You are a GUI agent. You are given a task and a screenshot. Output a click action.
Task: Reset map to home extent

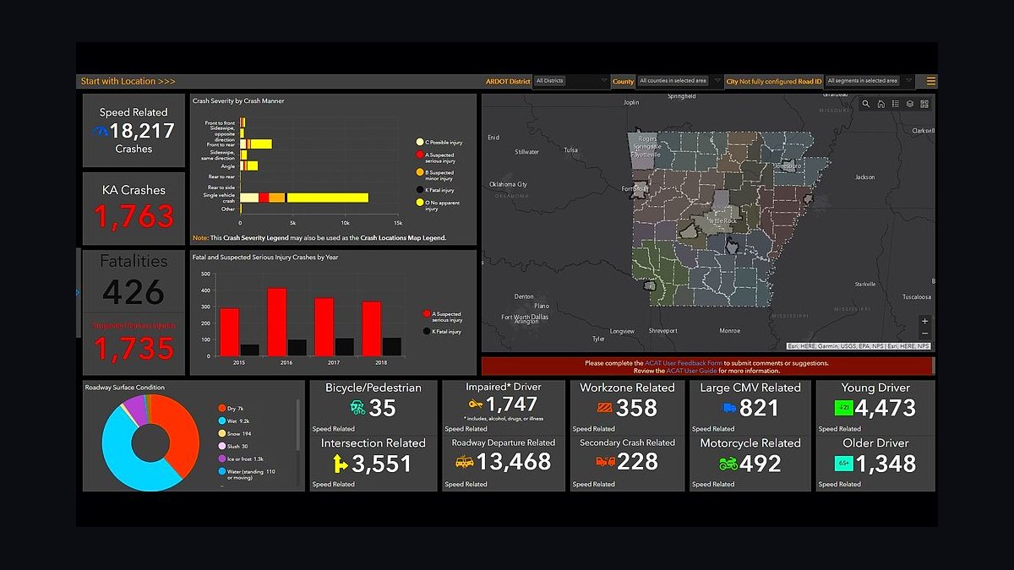880,104
